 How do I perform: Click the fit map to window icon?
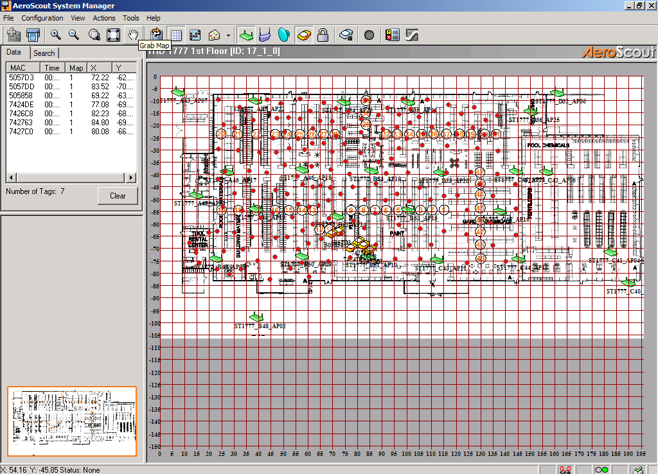tap(113, 35)
